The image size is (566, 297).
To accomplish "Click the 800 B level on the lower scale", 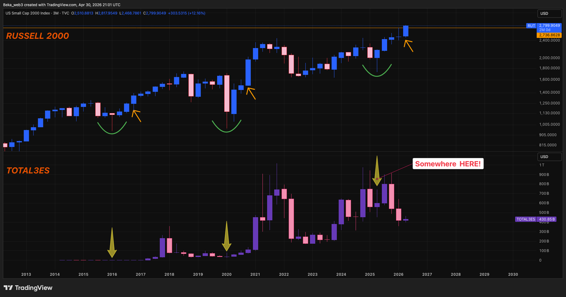I will click(x=544, y=184).
